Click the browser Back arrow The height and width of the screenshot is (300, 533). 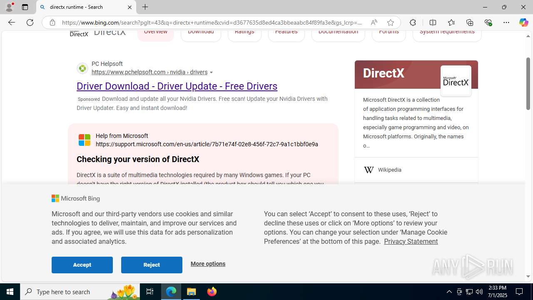(11, 22)
